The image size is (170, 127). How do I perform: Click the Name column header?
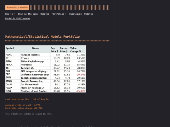[x=36, y=49]
